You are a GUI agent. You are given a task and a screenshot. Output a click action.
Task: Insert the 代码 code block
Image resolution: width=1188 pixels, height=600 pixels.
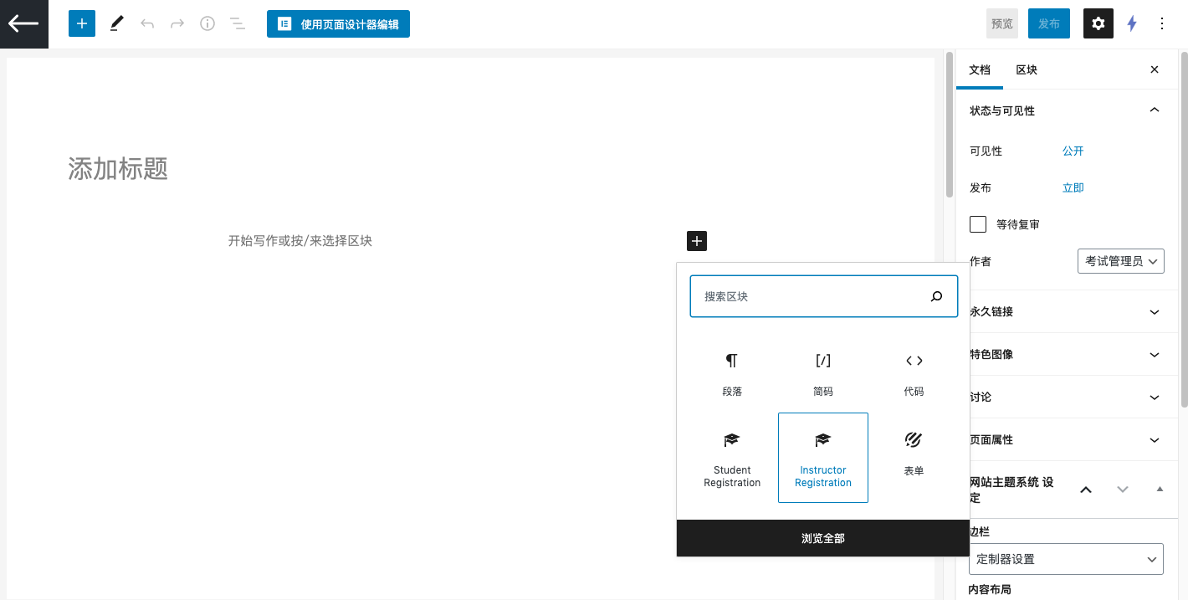coord(914,372)
